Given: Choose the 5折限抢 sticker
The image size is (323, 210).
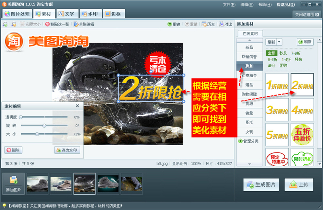Looking at the screenshot, I should pyautogui.click(x=277, y=135).
